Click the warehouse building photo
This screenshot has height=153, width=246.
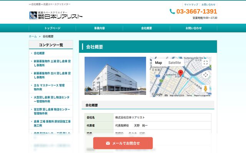tap(115, 76)
